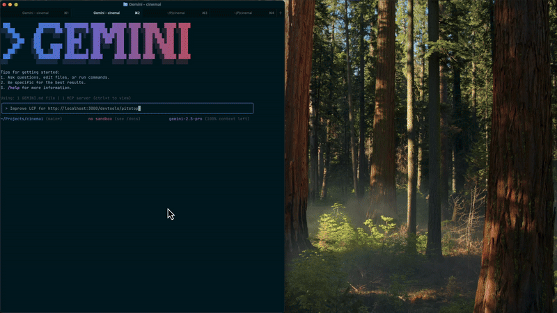Click '(100% context left)' indicator
557x313 pixels.
[x=228, y=119]
